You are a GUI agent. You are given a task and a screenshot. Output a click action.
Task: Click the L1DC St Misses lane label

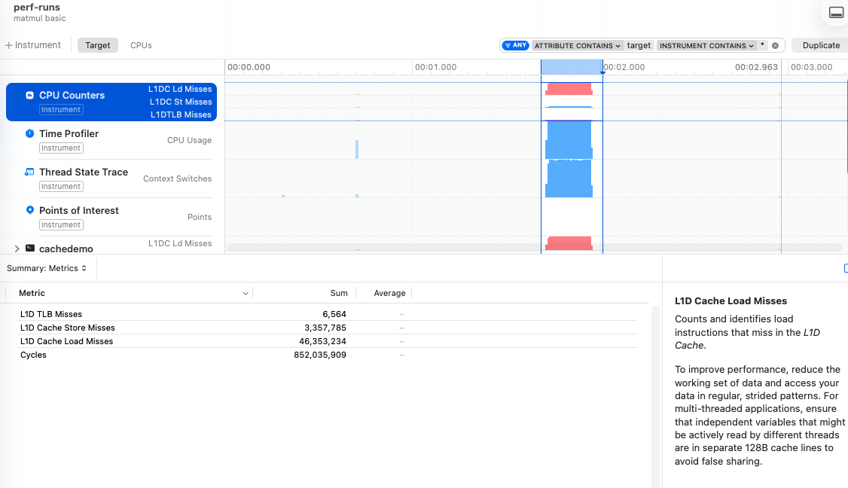coord(181,102)
